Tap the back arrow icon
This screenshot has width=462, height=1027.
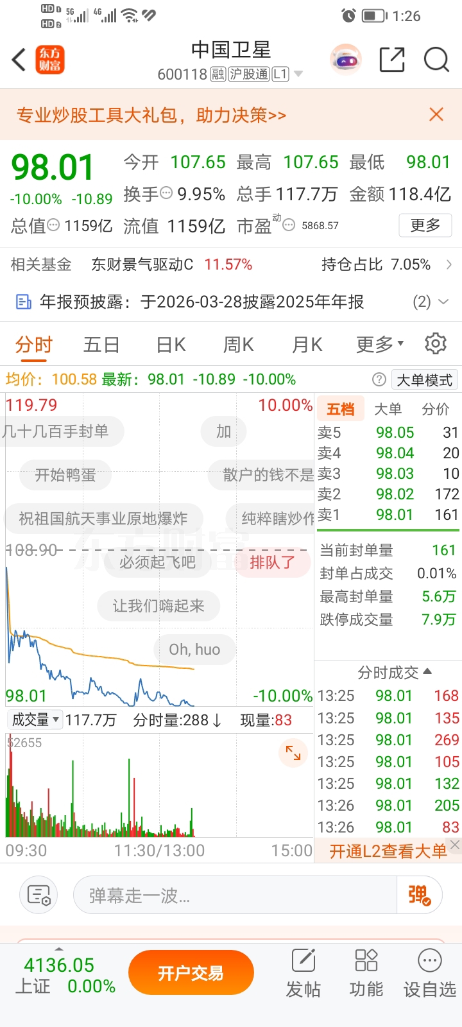pyautogui.click(x=19, y=60)
